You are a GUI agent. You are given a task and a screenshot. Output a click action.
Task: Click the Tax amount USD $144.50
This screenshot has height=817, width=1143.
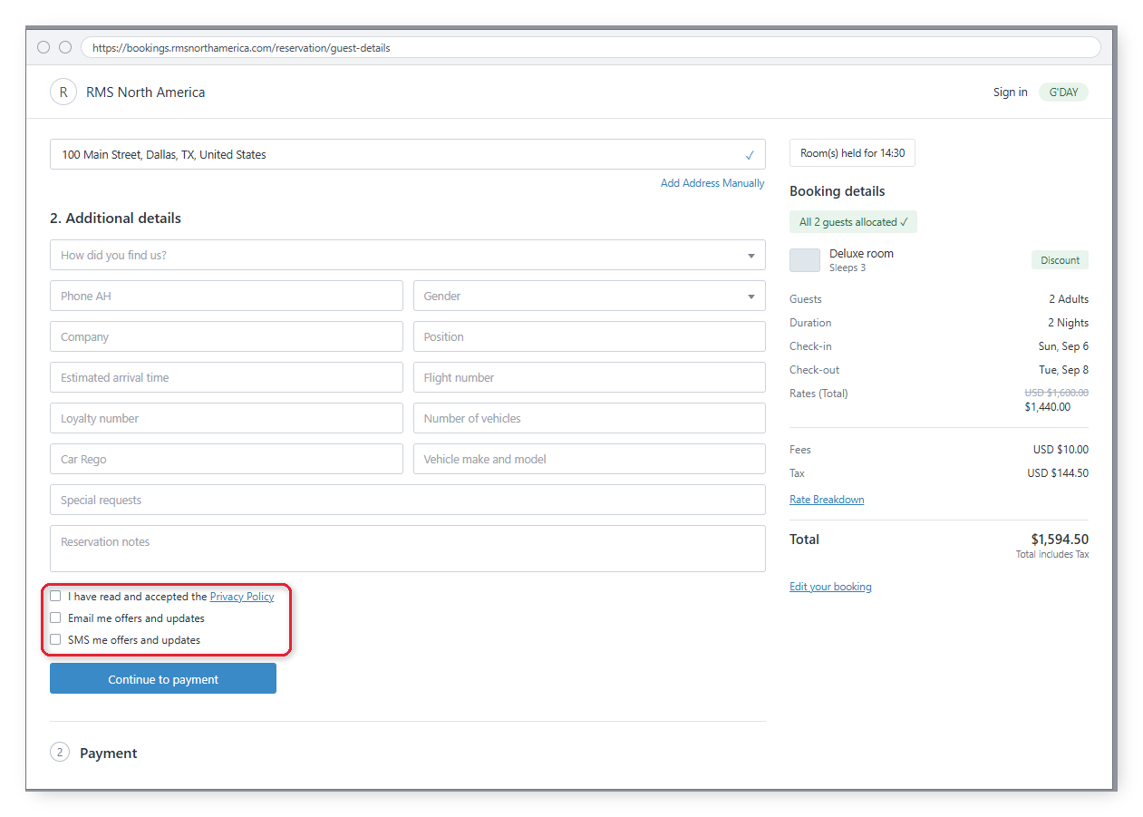[1058, 473]
